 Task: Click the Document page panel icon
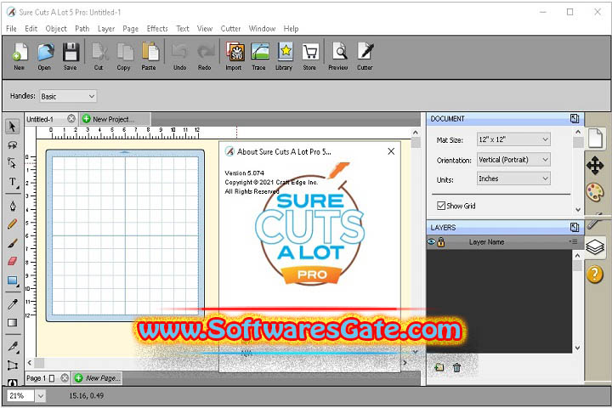pyautogui.click(x=595, y=138)
